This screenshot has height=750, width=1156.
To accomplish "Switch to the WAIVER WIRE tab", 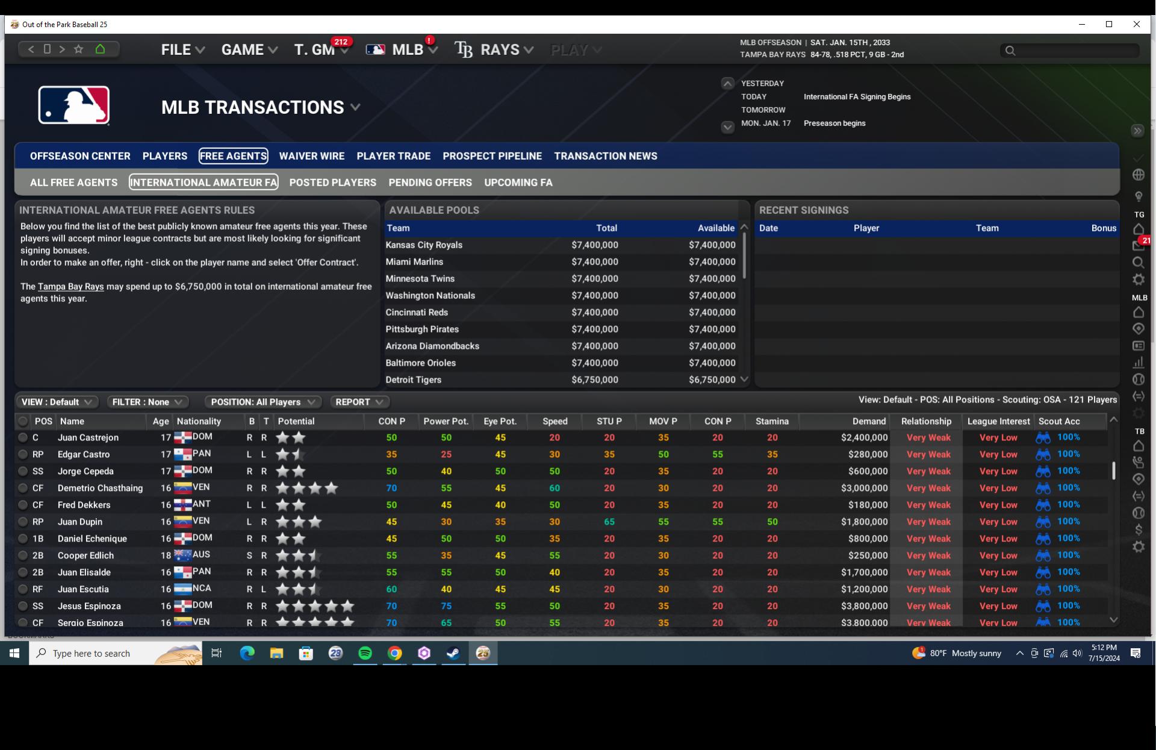I will tap(311, 156).
